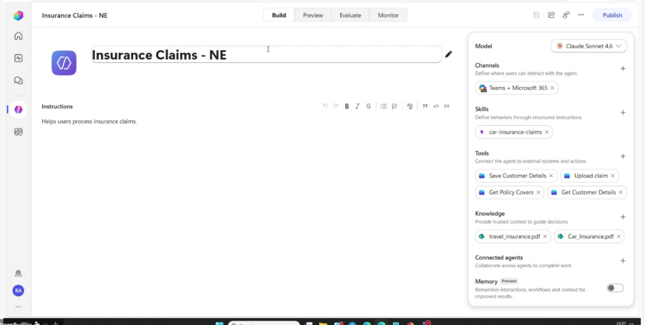Open the activity monitor sidebar icon
Image resolution: width=645 pixels, height=325 pixels.
click(x=18, y=58)
